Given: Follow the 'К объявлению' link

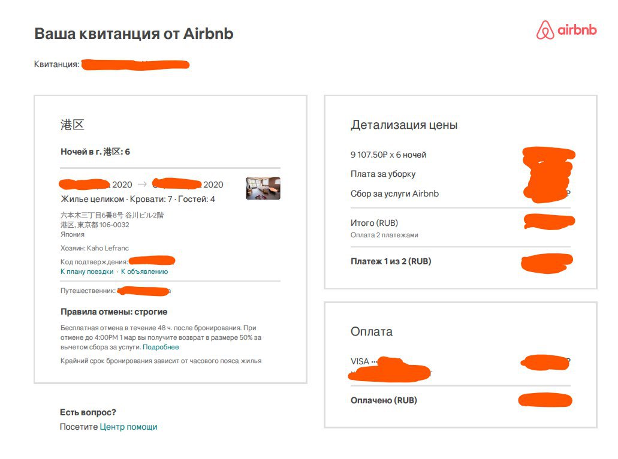Looking at the screenshot, I should coord(144,271).
